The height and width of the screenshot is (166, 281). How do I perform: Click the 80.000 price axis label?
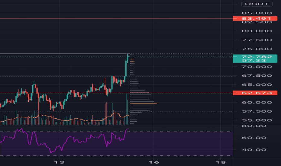(x=257, y=31)
